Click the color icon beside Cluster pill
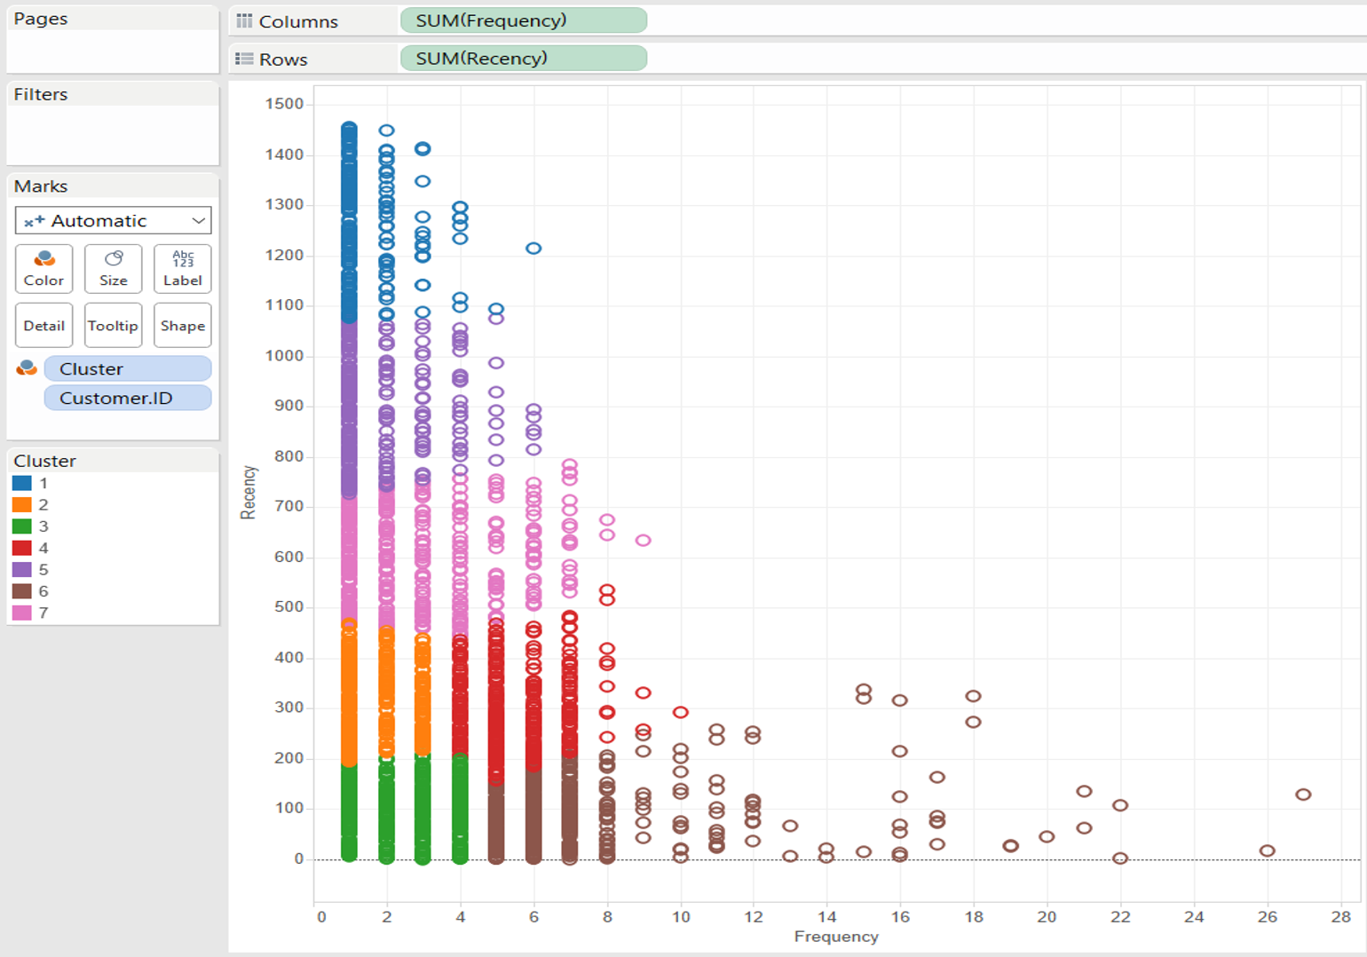The image size is (1367, 957). tap(27, 368)
